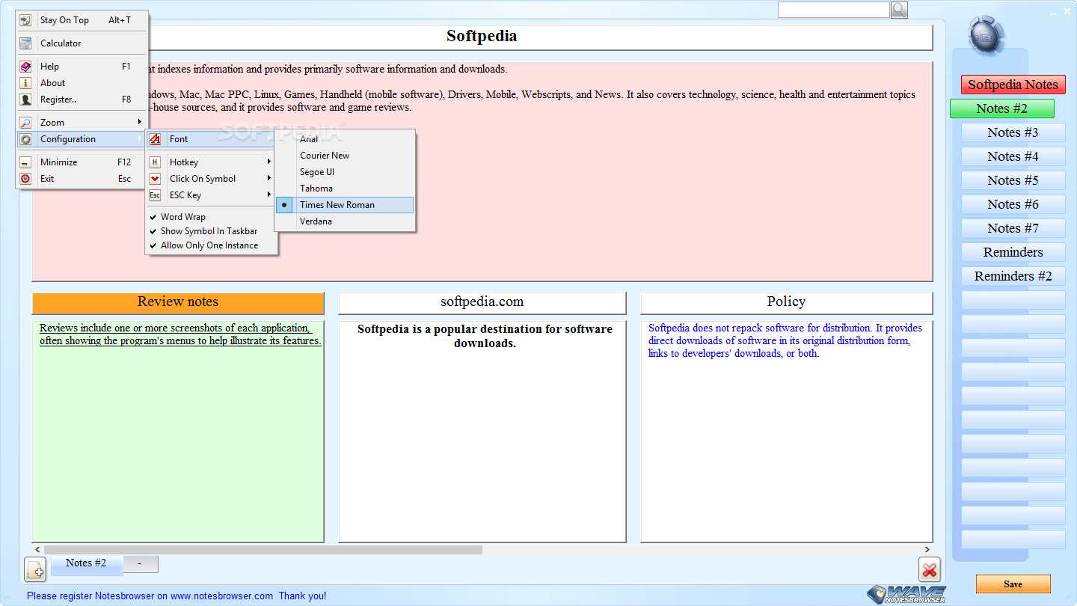Click the Help book icon
Viewport: 1077px width, 606px height.
point(25,67)
